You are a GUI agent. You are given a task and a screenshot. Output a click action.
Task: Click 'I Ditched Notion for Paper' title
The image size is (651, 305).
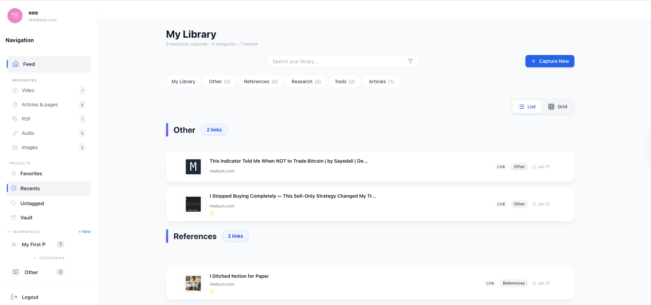point(239,276)
